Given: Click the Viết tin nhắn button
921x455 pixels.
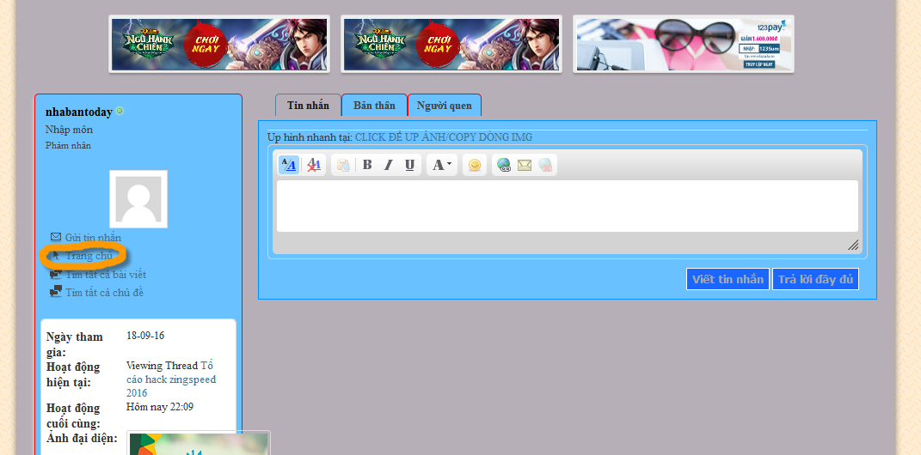Looking at the screenshot, I should click(x=728, y=279).
